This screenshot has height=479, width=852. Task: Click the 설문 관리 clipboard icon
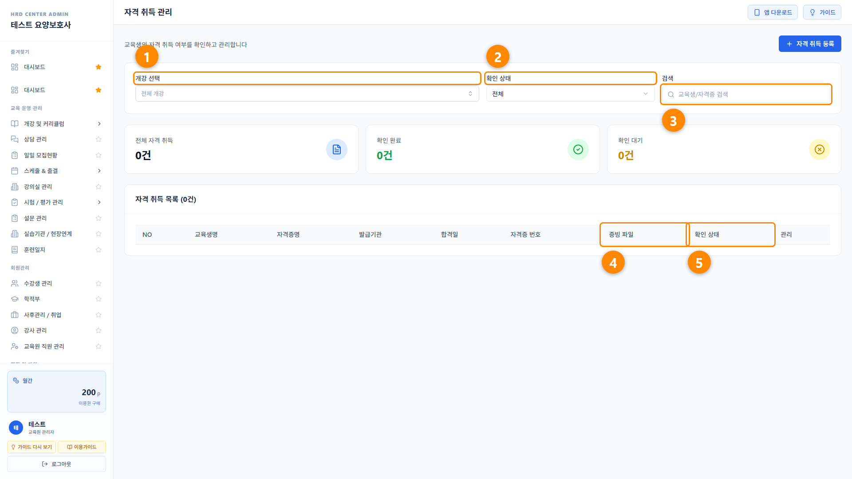(15, 218)
